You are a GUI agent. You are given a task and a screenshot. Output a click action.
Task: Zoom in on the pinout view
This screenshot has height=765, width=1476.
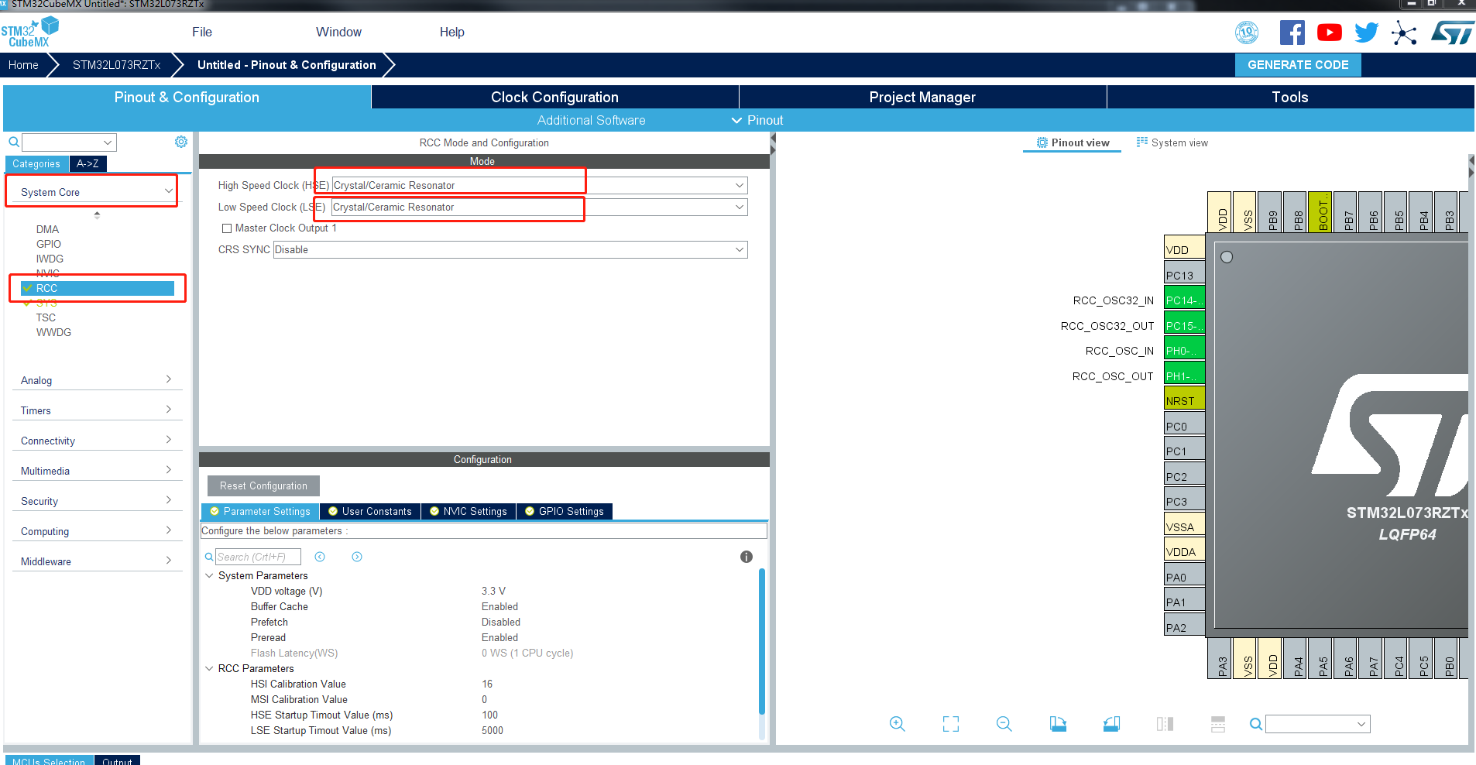[x=897, y=724]
